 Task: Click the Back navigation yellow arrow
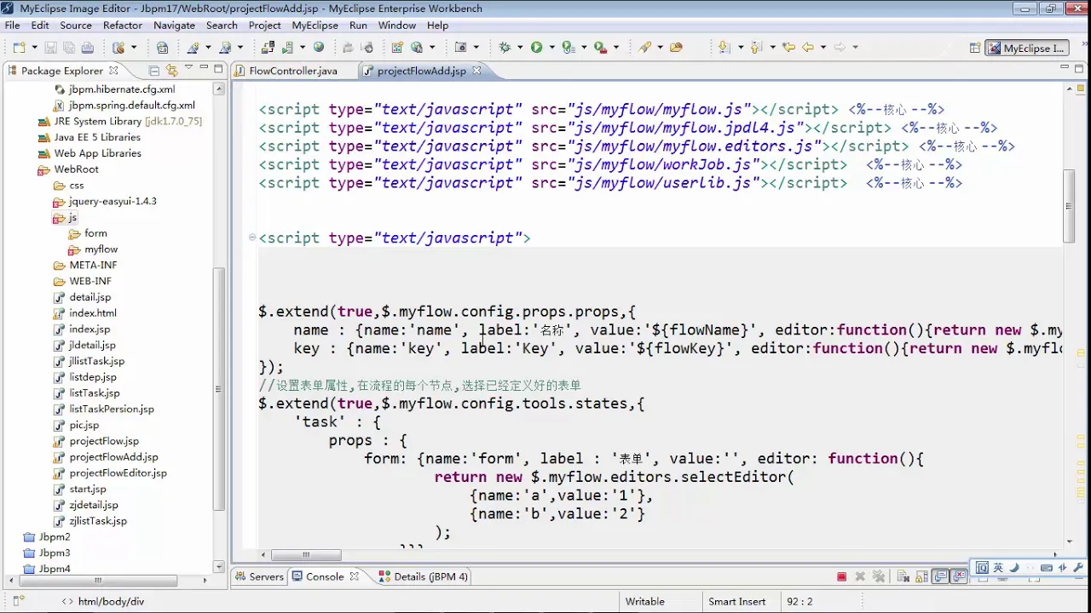click(x=808, y=48)
